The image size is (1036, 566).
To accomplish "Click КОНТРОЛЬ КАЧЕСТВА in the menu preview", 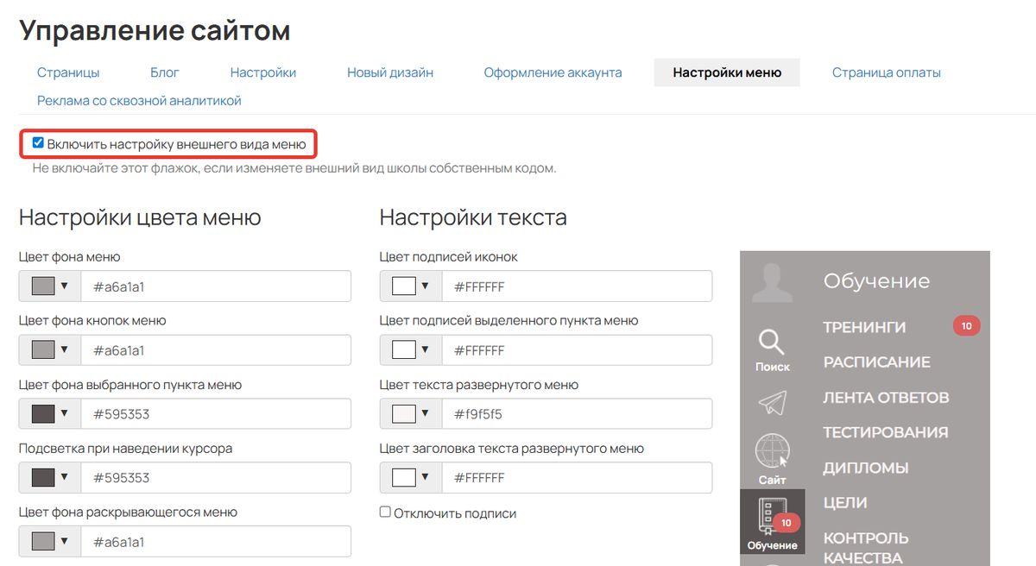I will pyautogui.click(x=866, y=547).
